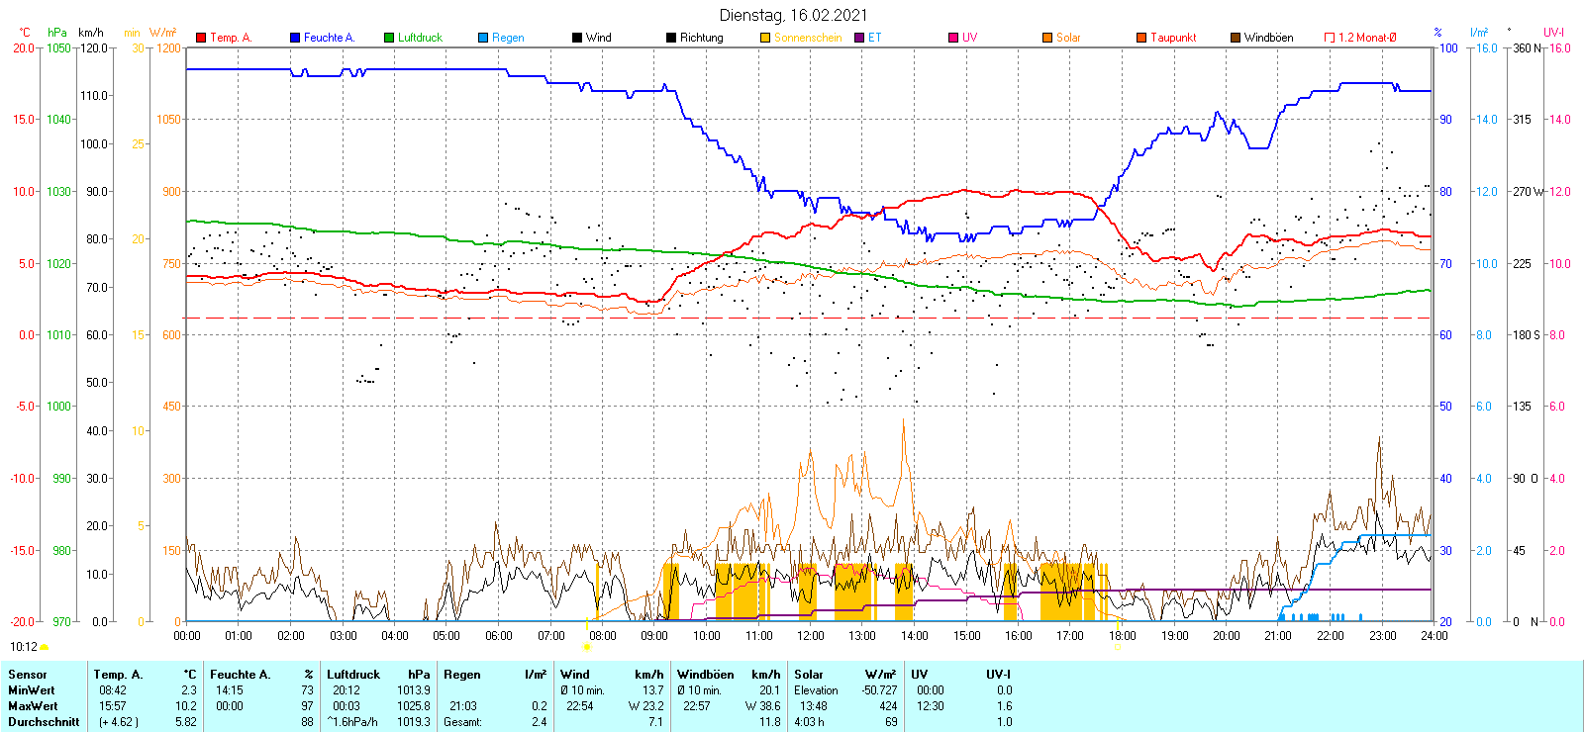The width and height of the screenshot is (1584, 732).
Task: Click the 'Elevation' label in the Solar column
Action: pyautogui.click(x=816, y=690)
